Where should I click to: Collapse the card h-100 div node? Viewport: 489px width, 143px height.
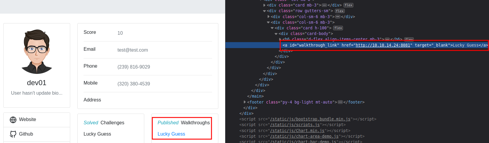(272, 28)
